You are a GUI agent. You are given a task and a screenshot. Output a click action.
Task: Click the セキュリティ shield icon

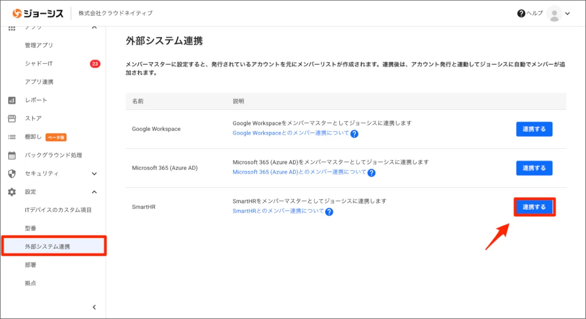coord(12,174)
